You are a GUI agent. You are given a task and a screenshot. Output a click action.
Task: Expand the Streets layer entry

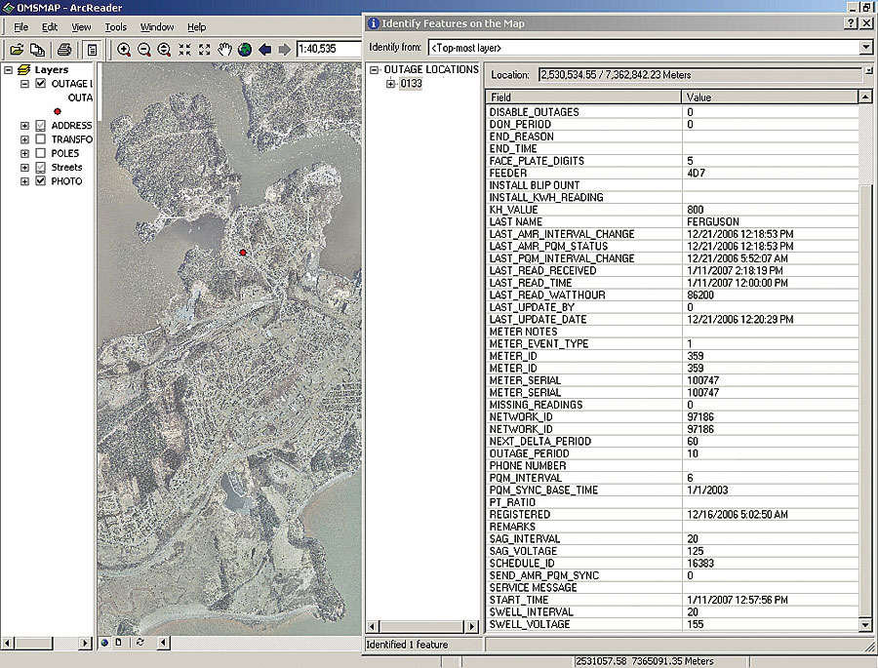pos(24,168)
